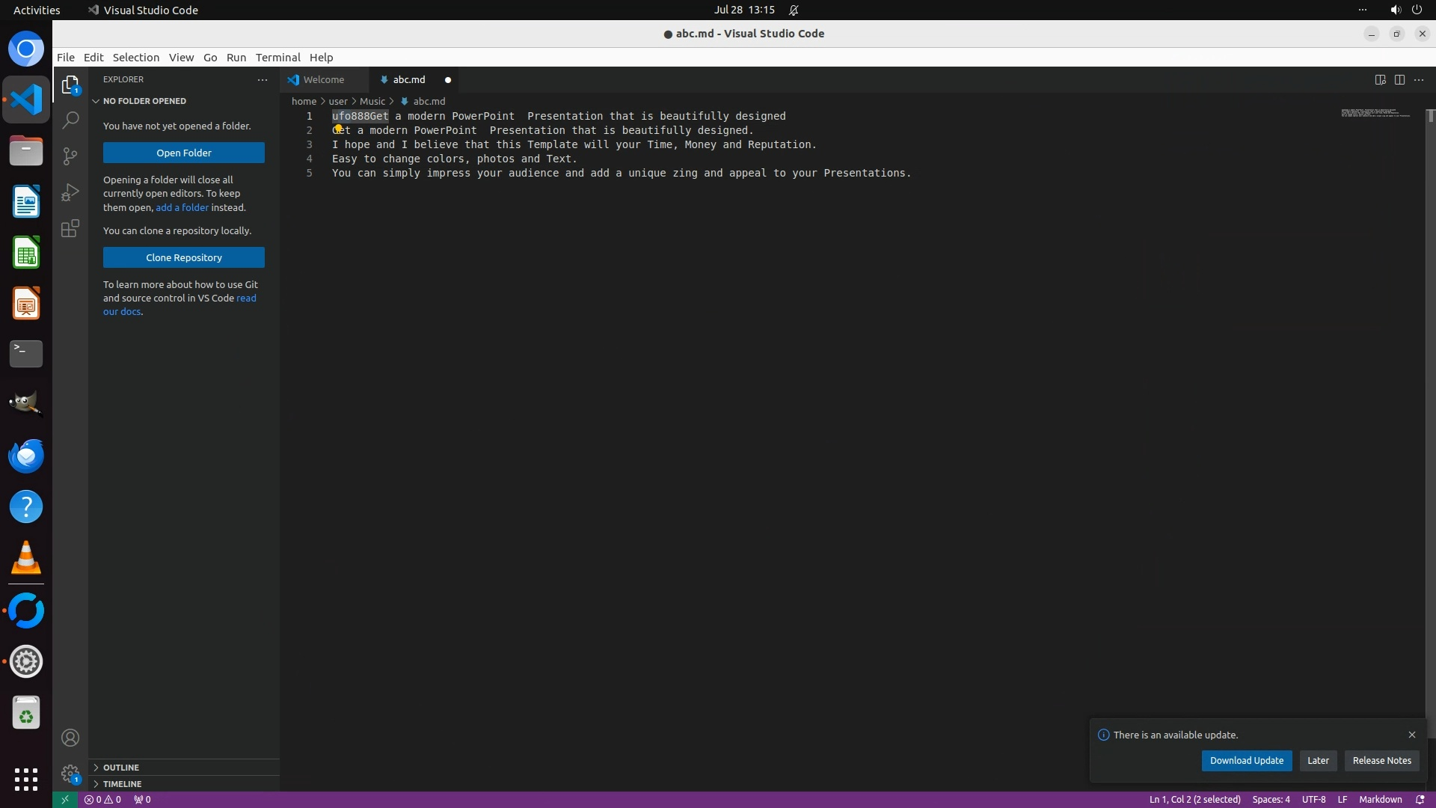Click the Download Update button
The height and width of the screenshot is (808, 1436).
tap(1246, 760)
